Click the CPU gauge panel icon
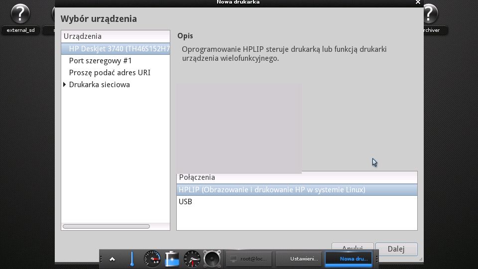The image size is (478, 269). click(x=152, y=259)
